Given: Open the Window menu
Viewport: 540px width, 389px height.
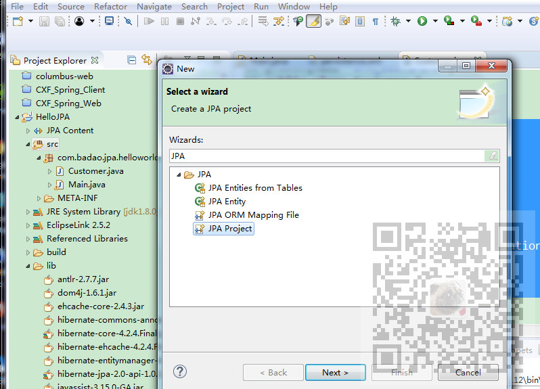Looking at the screenshot, I should (294, 7).
